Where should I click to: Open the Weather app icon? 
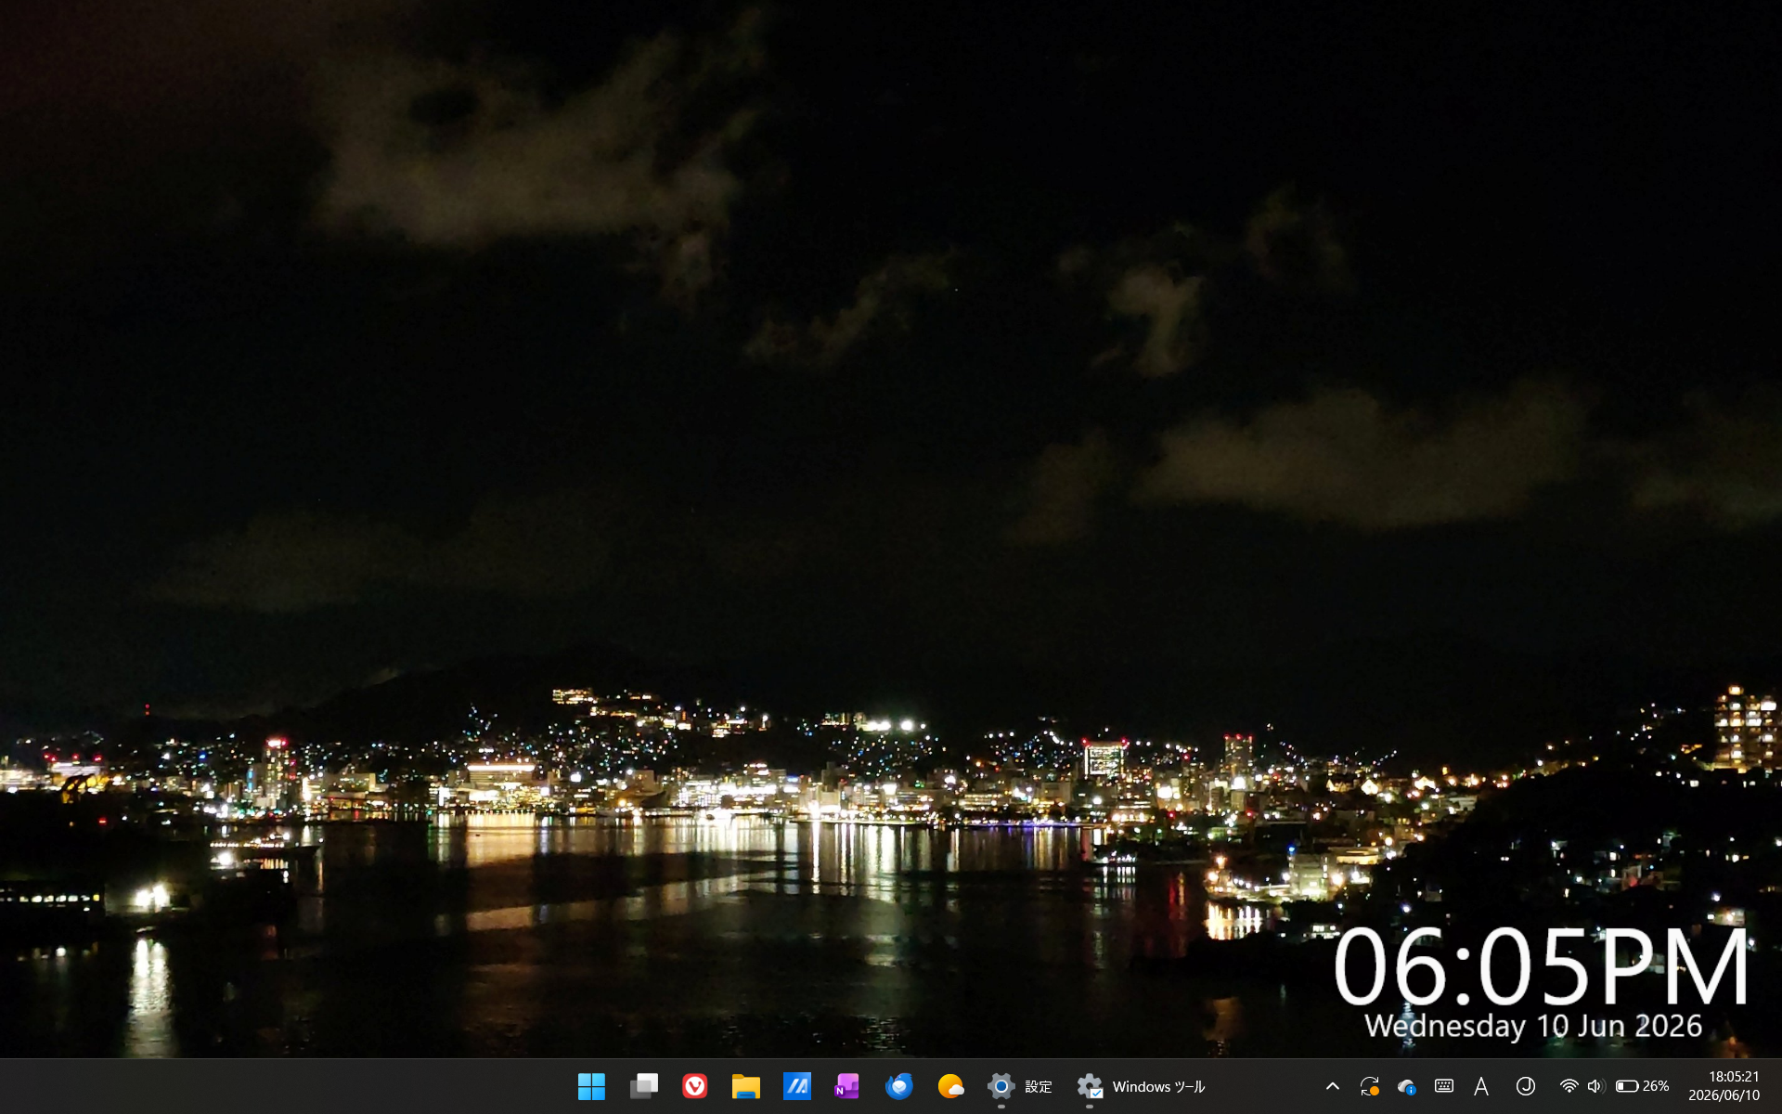point(950,1086)
